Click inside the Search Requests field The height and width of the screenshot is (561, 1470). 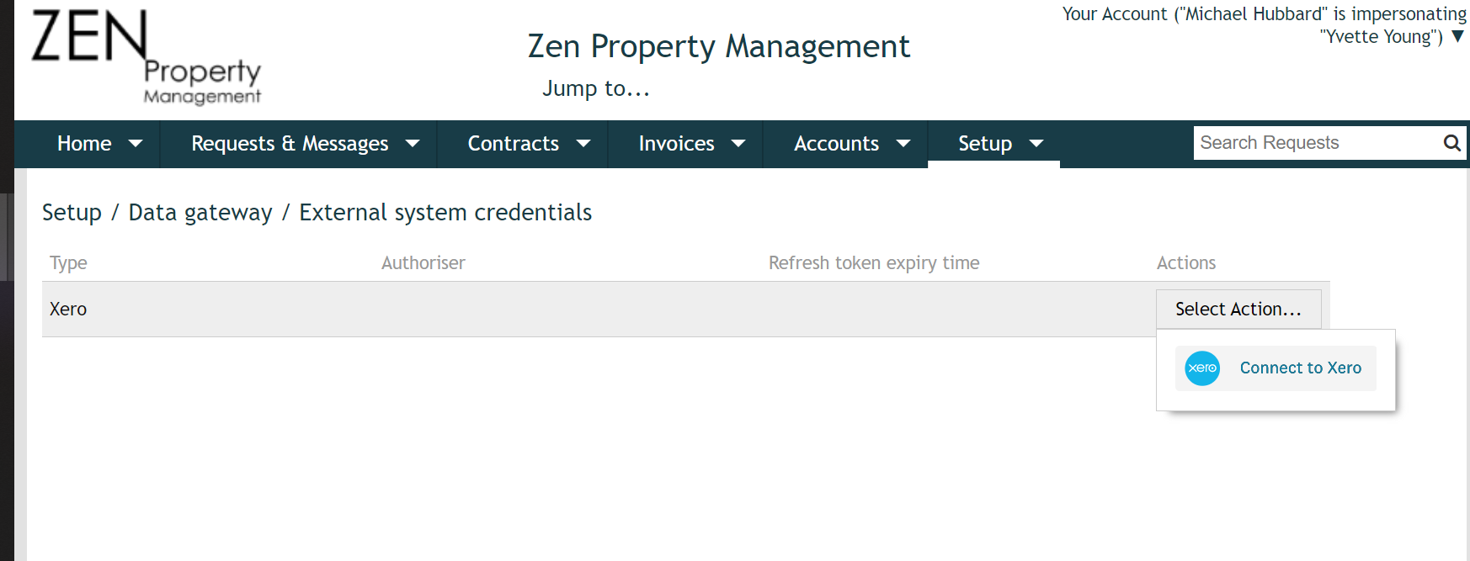(x=1297, y=143)
